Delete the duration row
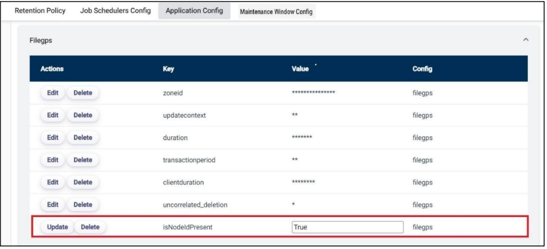547x249 pixels. click(x=83, y=138)
